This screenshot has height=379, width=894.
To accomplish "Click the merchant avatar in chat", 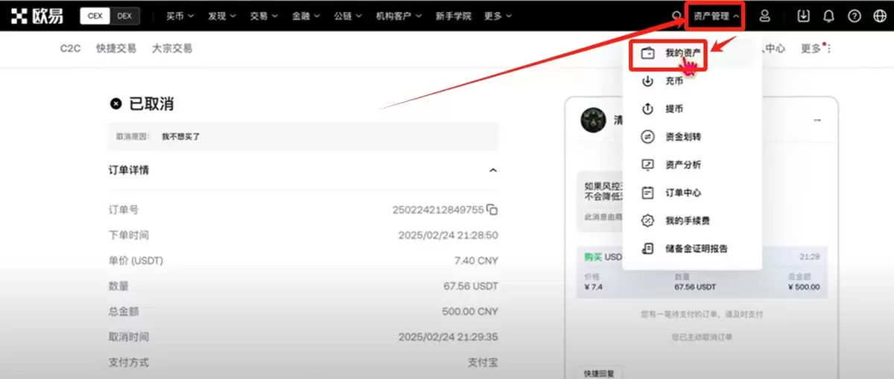I will tap(593, 120).
